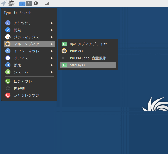
Task: Open the file manager from the top panel
Action: point(22,3)
